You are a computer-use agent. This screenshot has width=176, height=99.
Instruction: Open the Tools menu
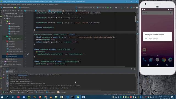point(42,5)
